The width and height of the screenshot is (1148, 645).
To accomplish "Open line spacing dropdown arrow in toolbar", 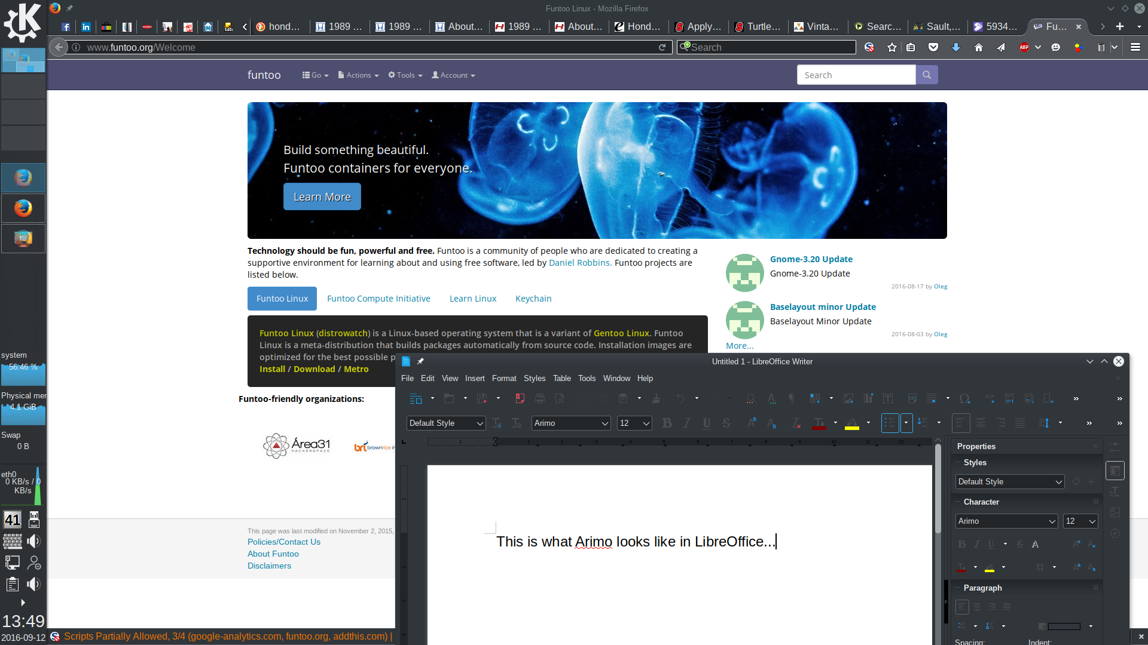I will pos(1060,423).
